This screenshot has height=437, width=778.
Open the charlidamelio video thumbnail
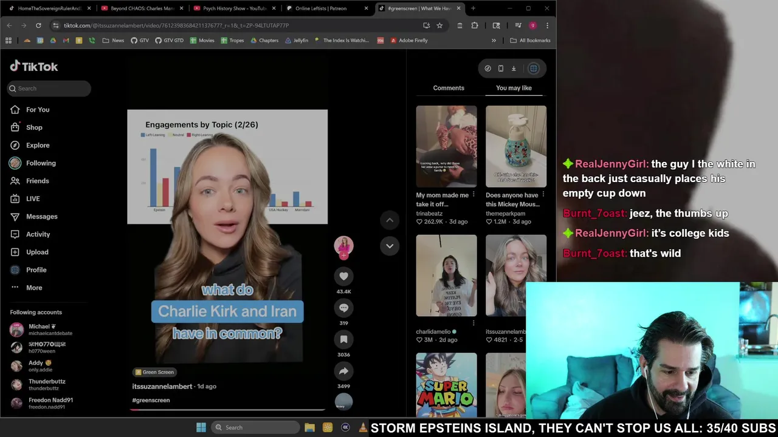point(446,276)
